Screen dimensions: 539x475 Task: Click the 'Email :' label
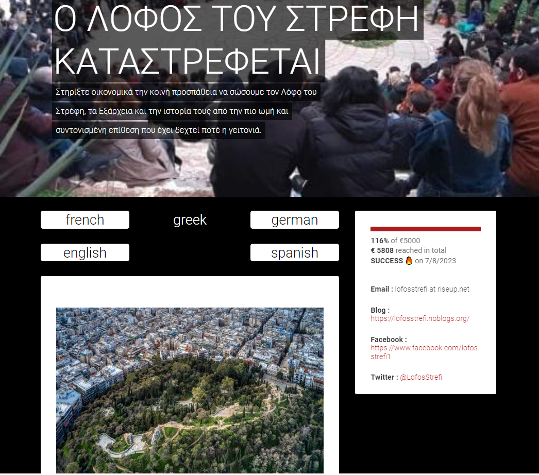382,289
